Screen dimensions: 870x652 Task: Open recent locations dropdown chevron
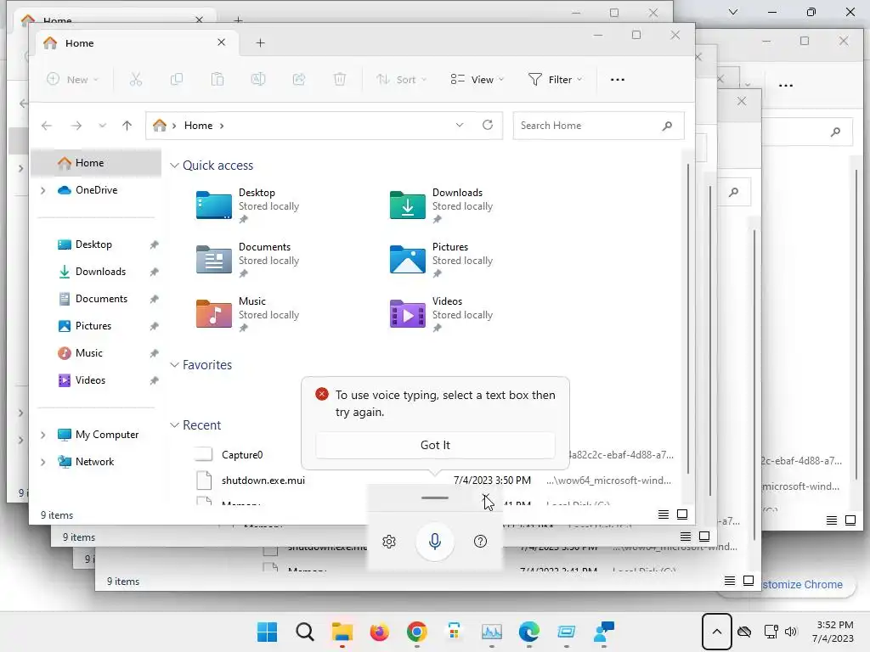(x=102, y=126)
